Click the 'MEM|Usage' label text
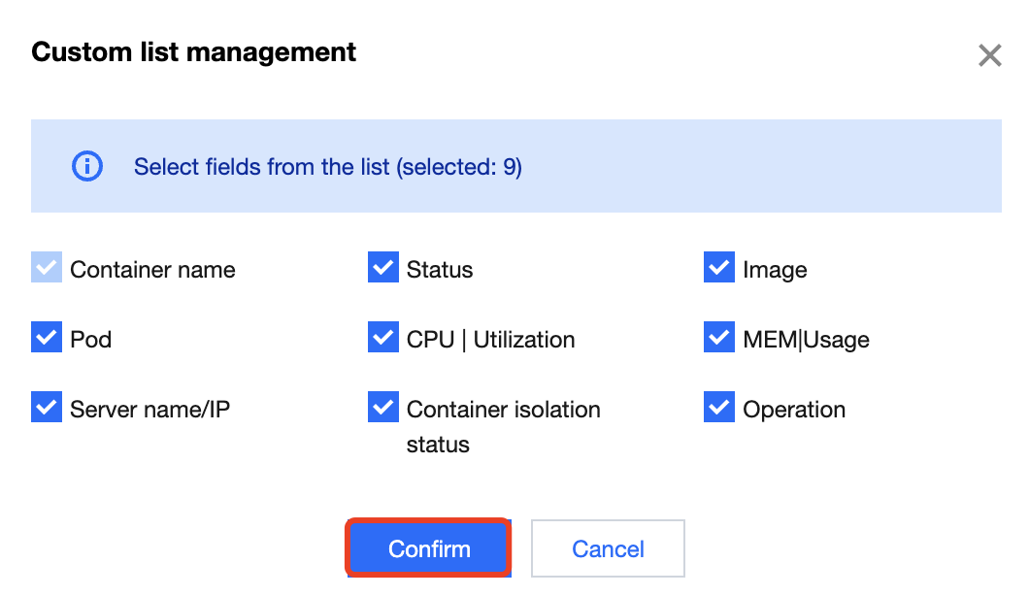This screenshot has height=596, width=1029. pos(806,340)
